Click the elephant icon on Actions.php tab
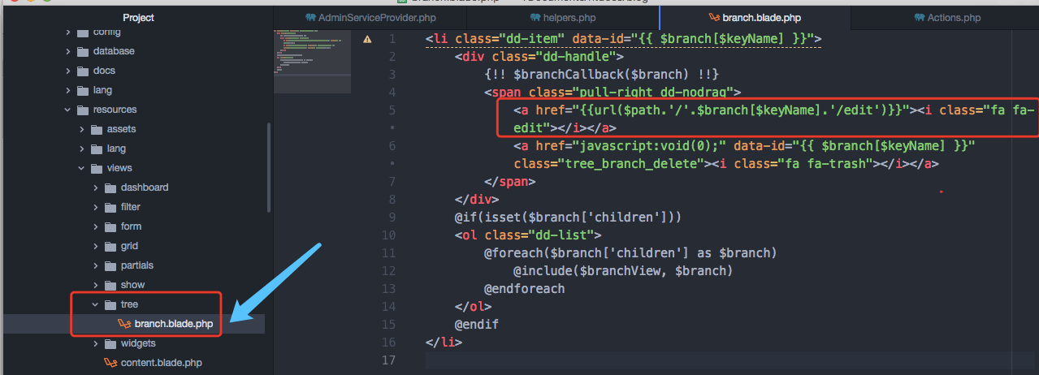The height and width of the screenshot is (375, 1039). pyautogui.click(x=920, y=17)
